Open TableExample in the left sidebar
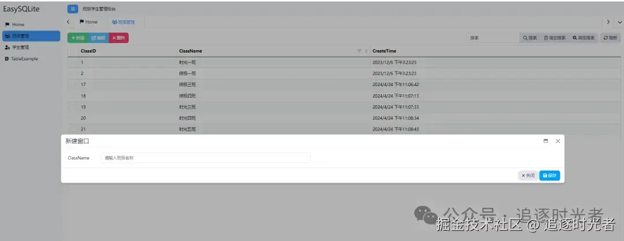624x241 pixels. tap(31, 58)
